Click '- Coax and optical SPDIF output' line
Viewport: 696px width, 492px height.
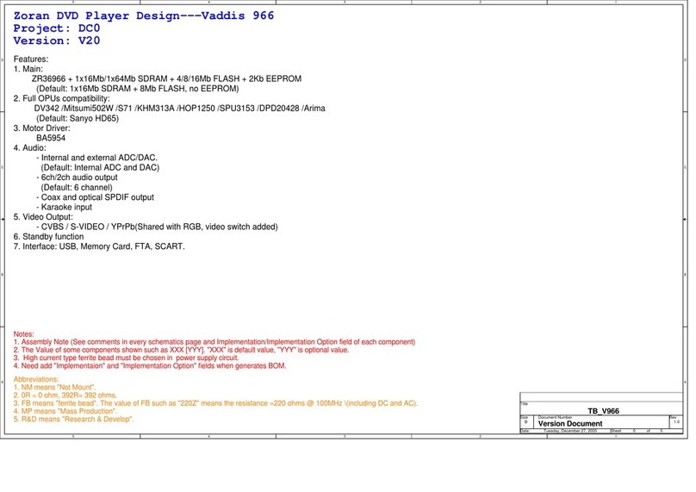95,197
